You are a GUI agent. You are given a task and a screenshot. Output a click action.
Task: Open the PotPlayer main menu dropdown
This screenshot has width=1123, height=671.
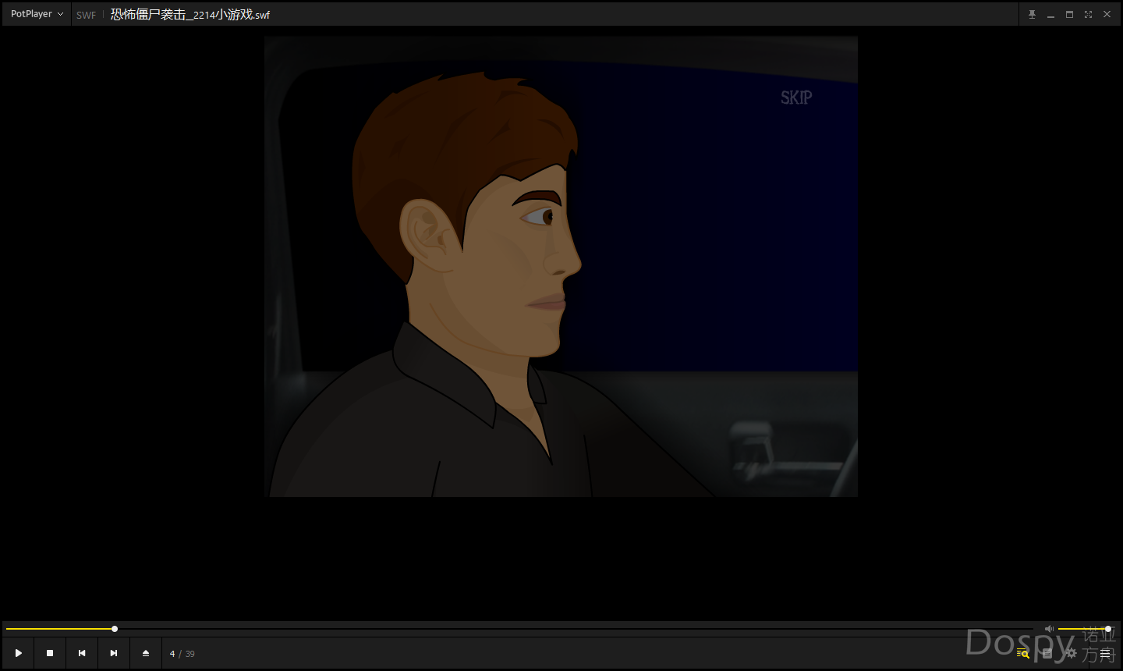37,14
